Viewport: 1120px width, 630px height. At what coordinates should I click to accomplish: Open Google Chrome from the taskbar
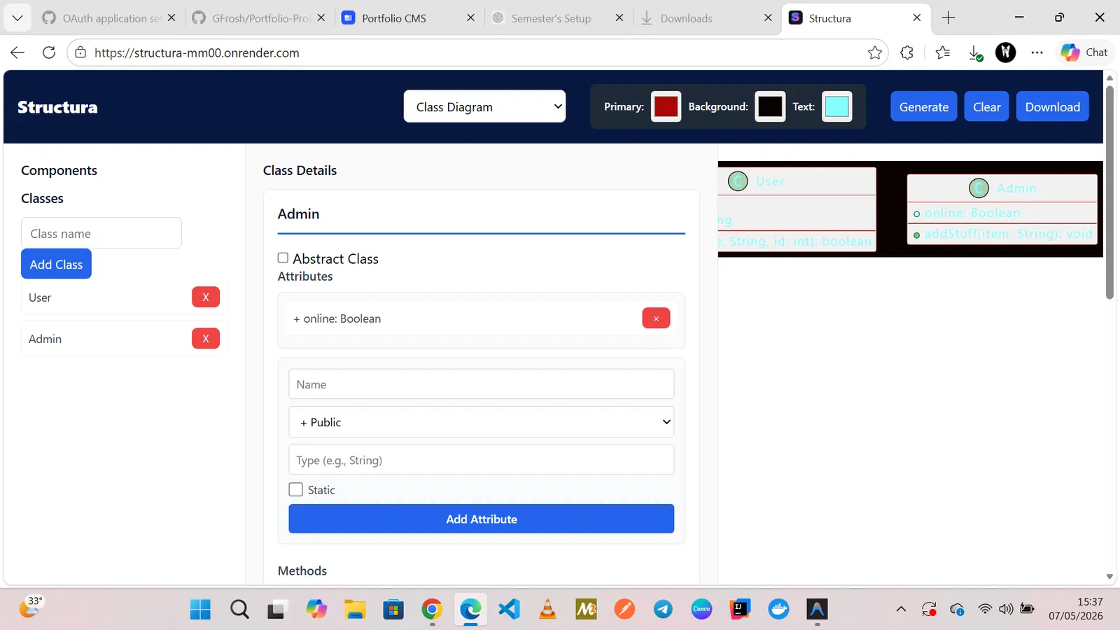(432, 609)
